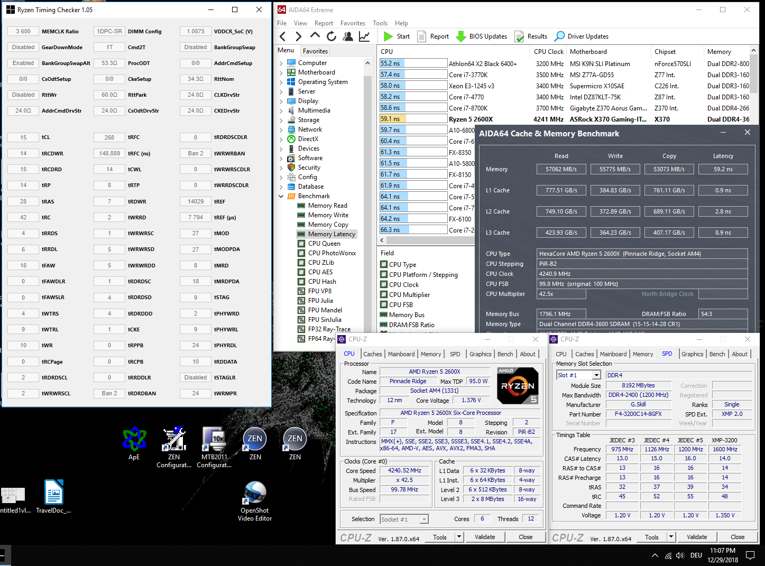
Task: Expand the Motherboard tree node
Action: (x=281, y=72)
